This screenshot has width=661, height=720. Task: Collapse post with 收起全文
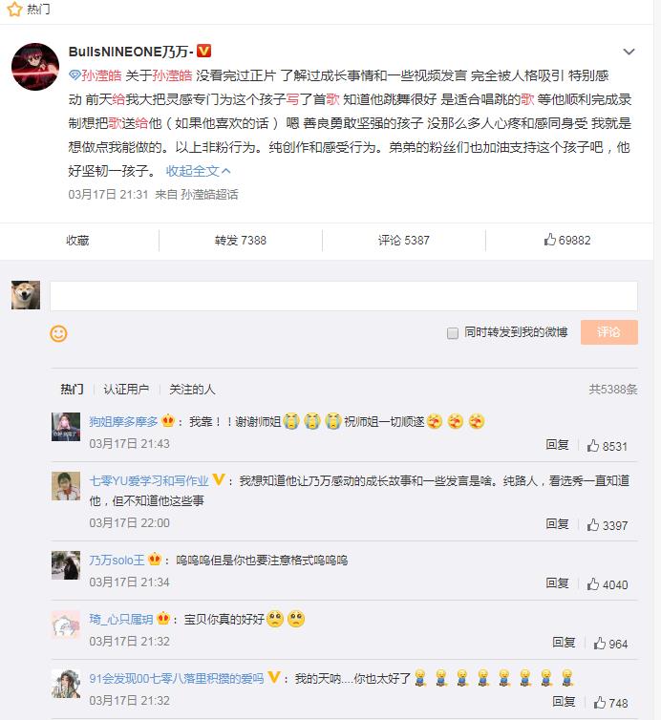click(198, 171)
